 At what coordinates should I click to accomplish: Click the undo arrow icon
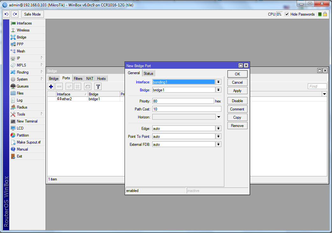(6, 14)
